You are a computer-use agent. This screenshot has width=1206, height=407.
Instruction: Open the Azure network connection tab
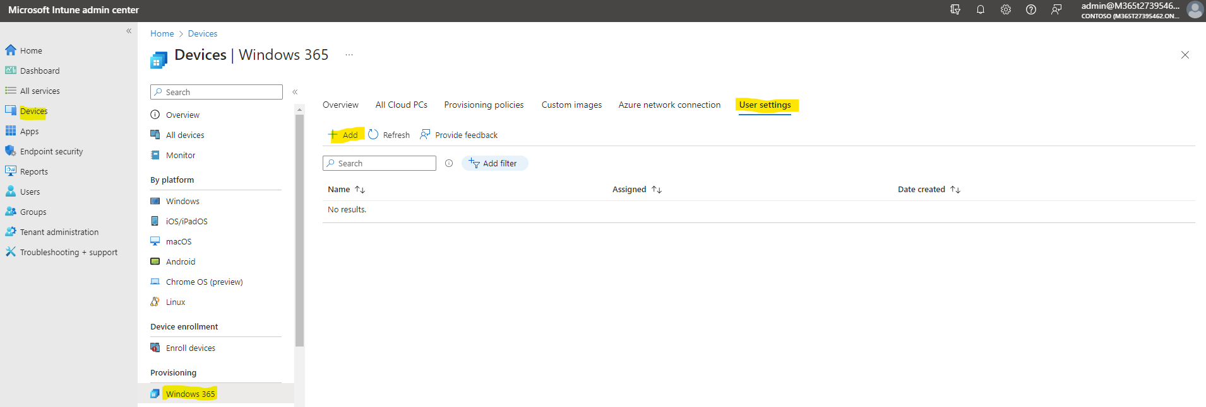pos(669,105)
